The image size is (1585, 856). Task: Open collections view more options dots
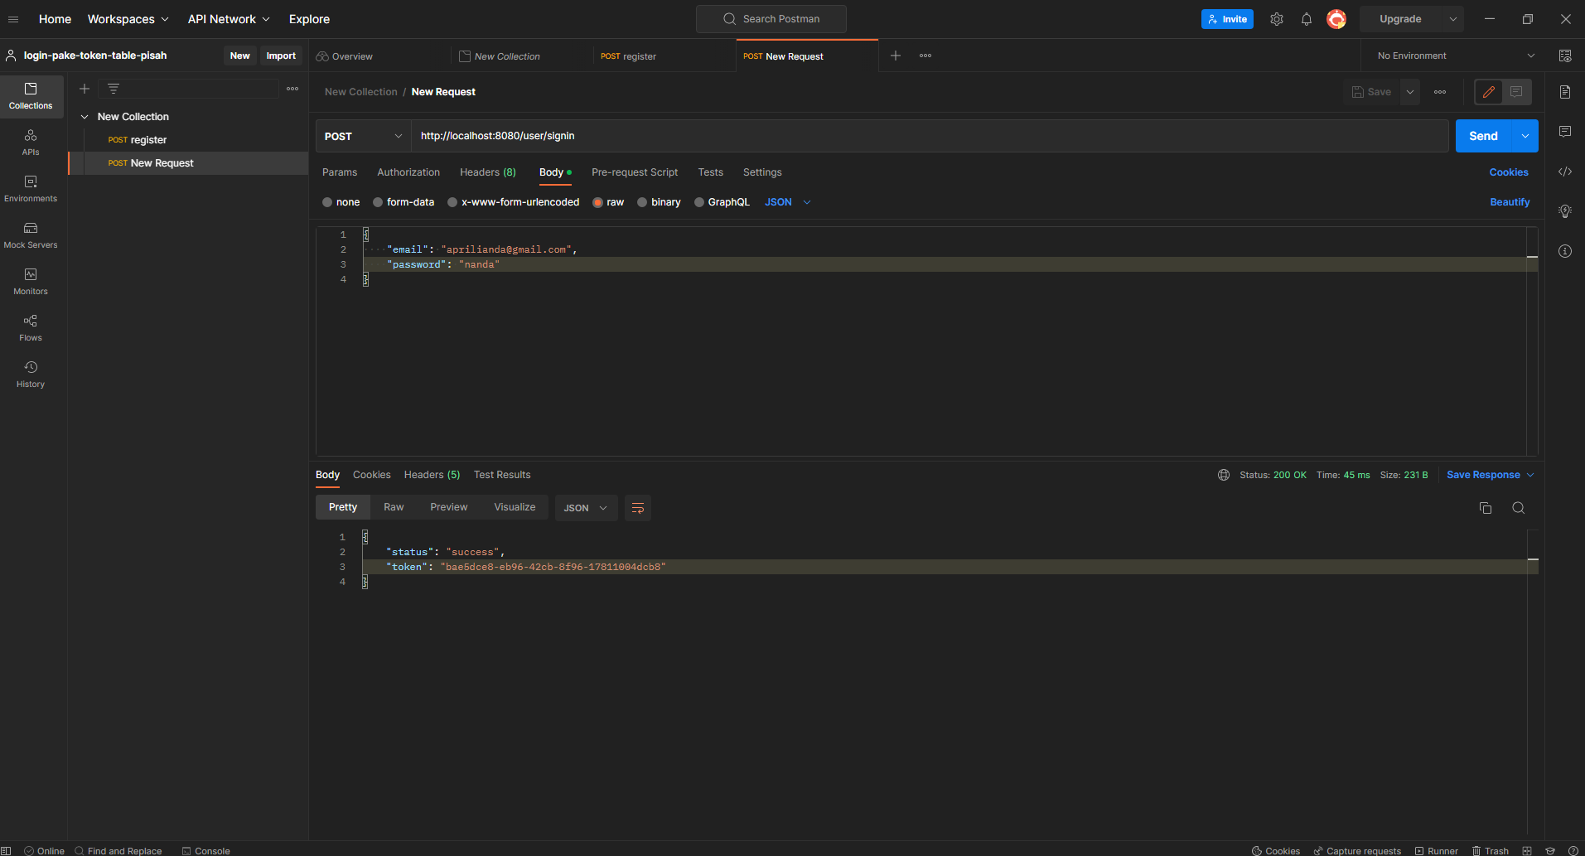292,89
